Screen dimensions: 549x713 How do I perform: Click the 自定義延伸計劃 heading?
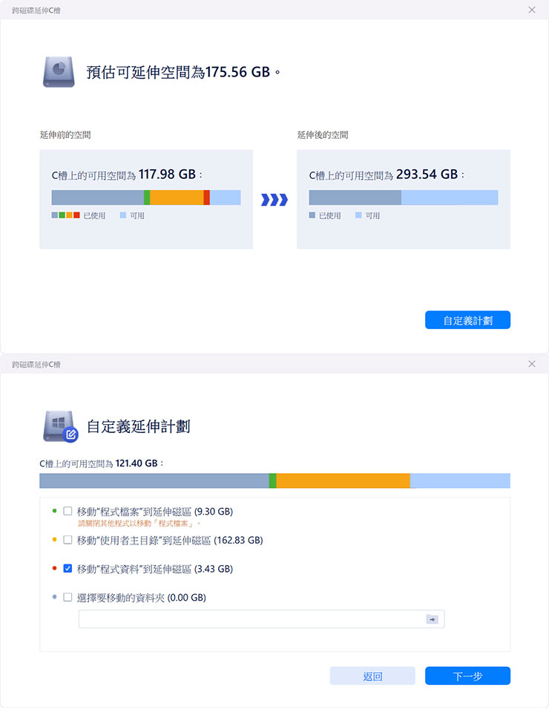click(138, 426)
